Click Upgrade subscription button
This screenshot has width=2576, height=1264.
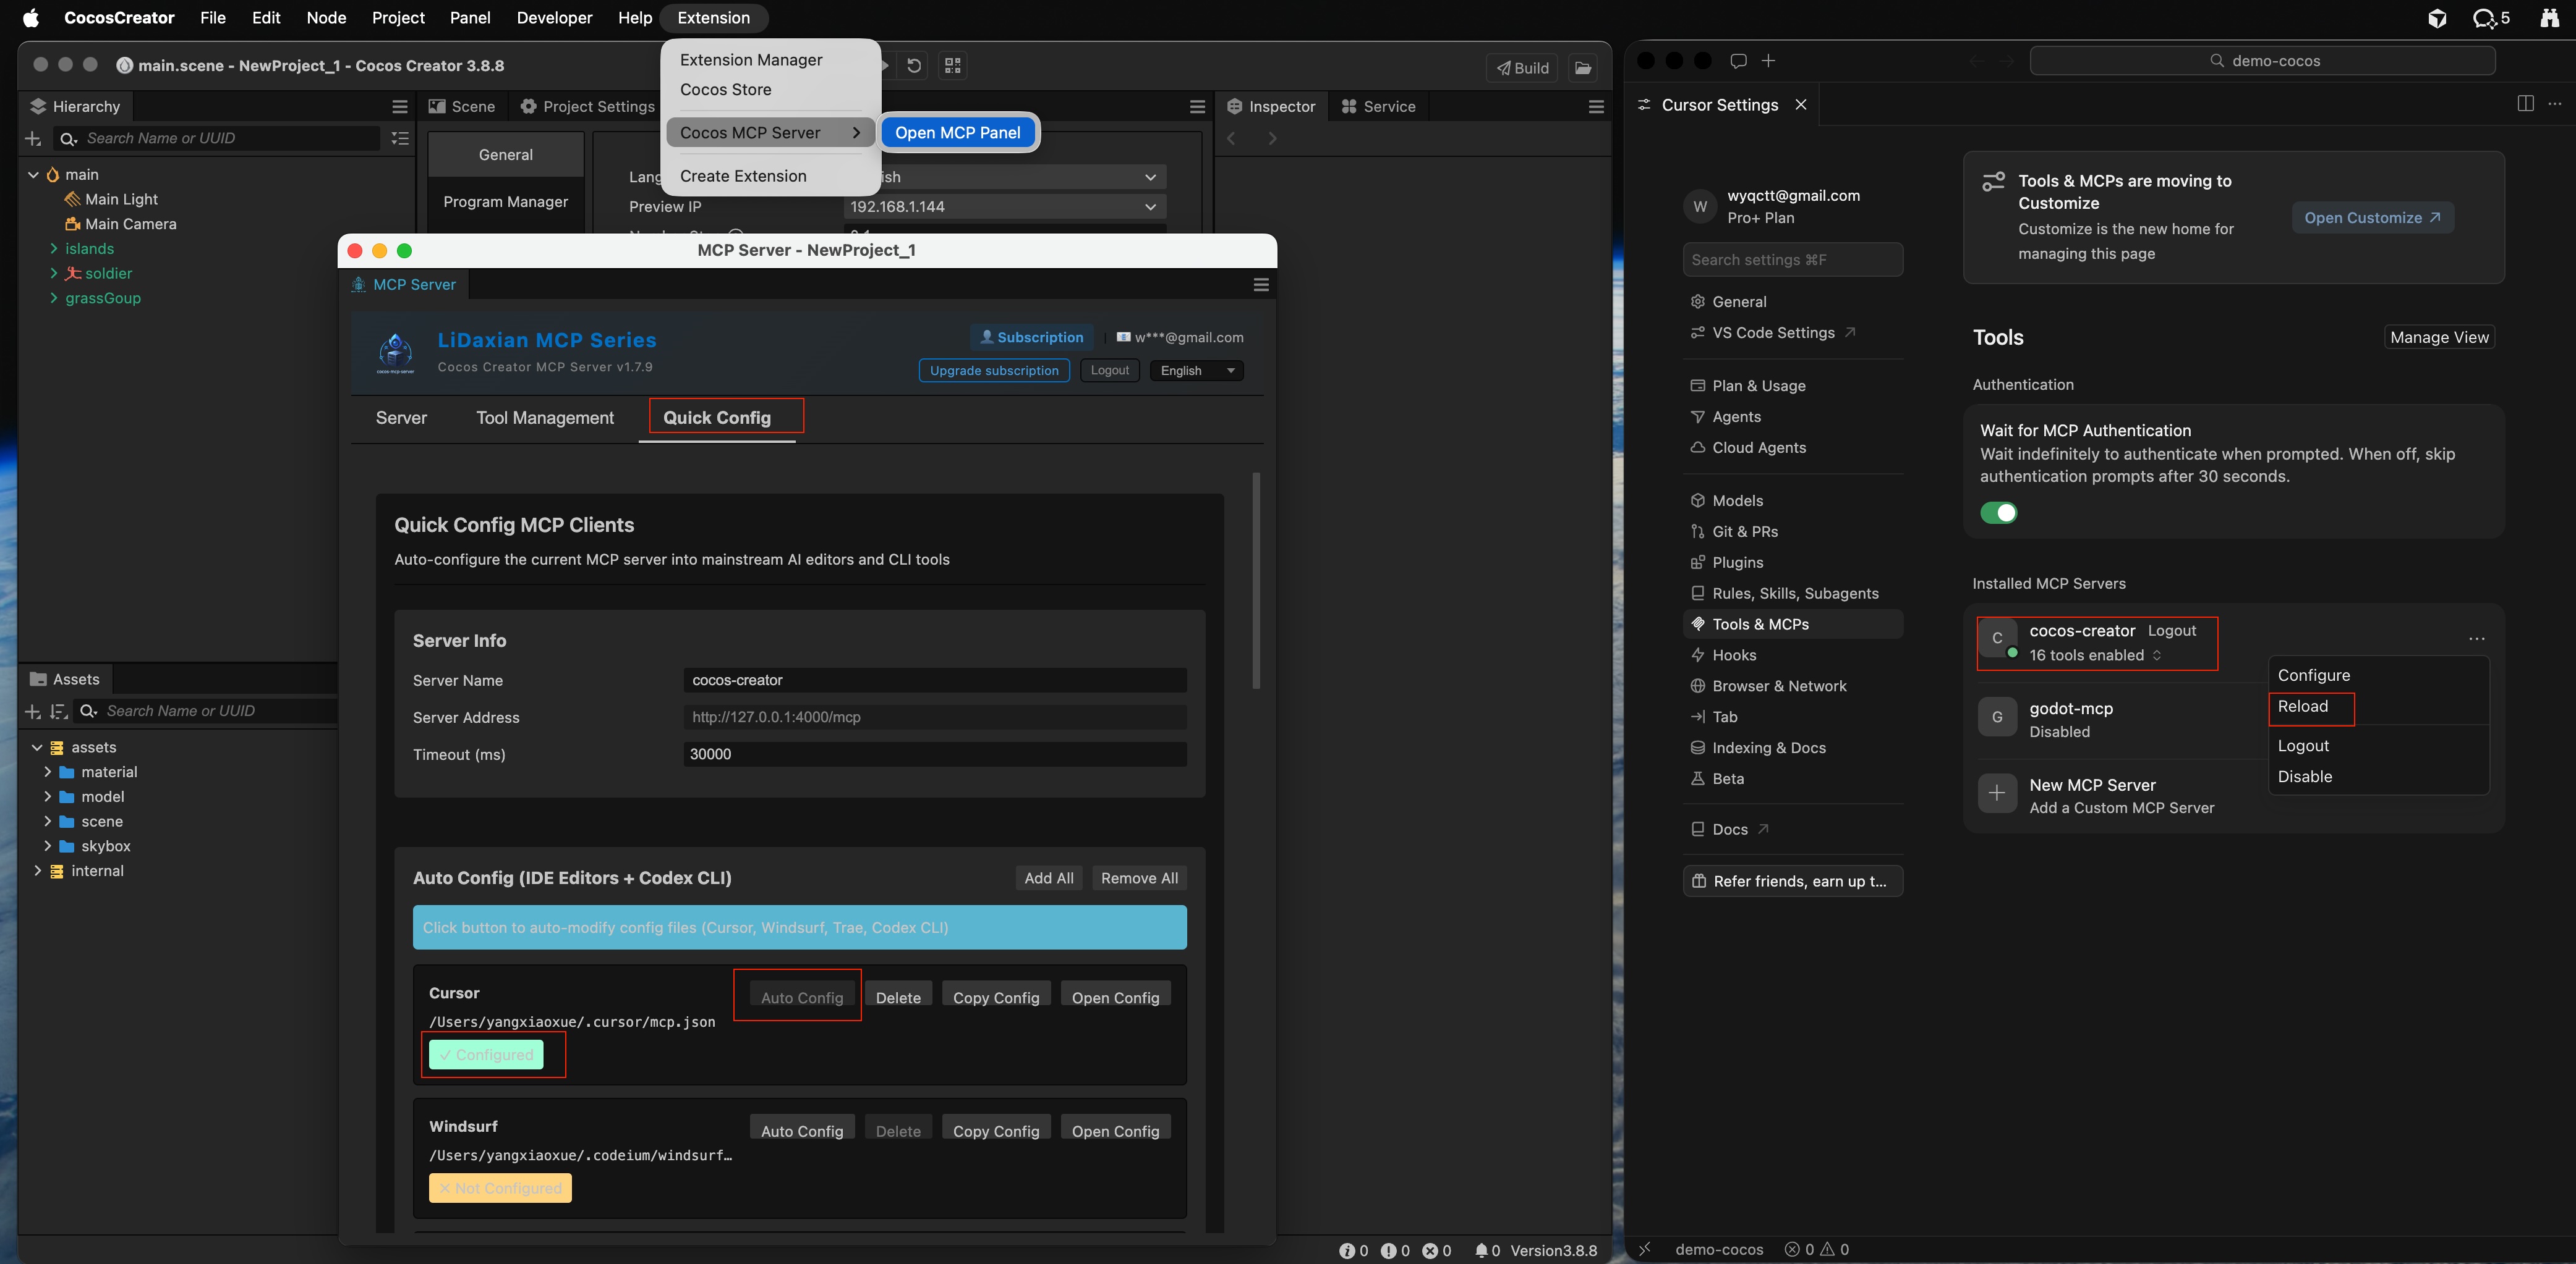(x=994, y=371)
